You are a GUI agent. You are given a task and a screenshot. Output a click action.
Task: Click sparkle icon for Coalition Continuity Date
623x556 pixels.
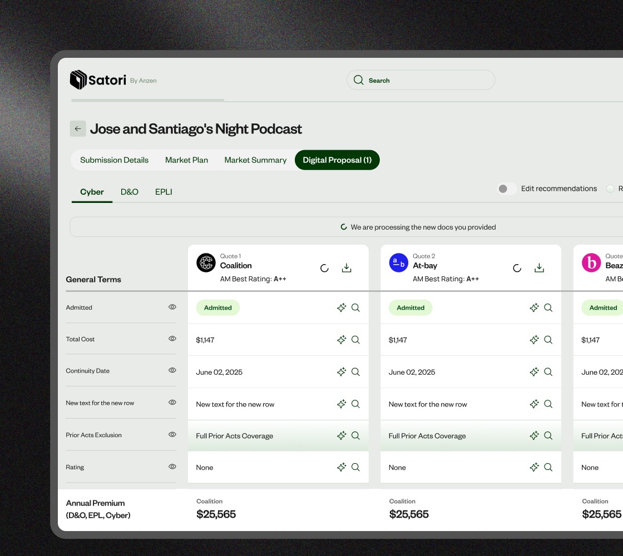(x=342, y=372)
